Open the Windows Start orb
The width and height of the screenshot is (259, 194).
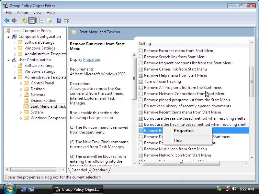pyautogui.click(x=9, y=189)
